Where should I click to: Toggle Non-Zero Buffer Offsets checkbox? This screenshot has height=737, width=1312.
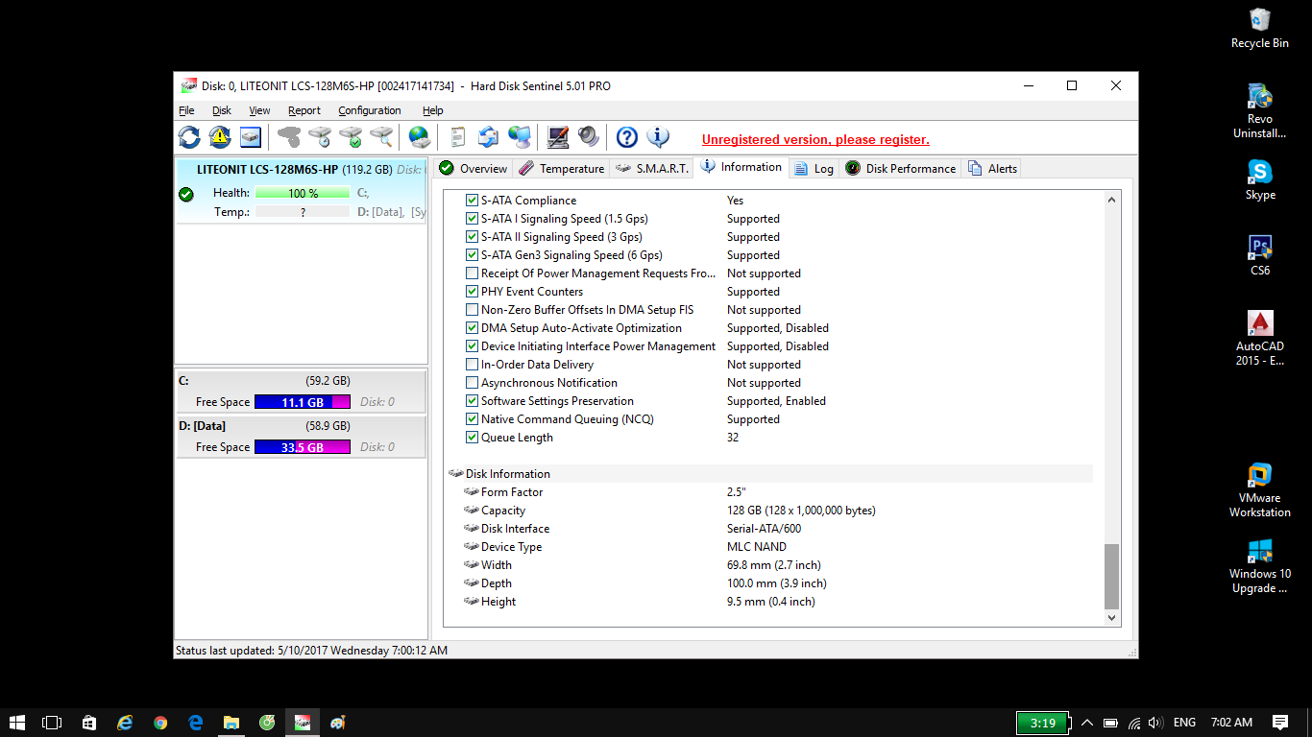click(x=472, y=310)
